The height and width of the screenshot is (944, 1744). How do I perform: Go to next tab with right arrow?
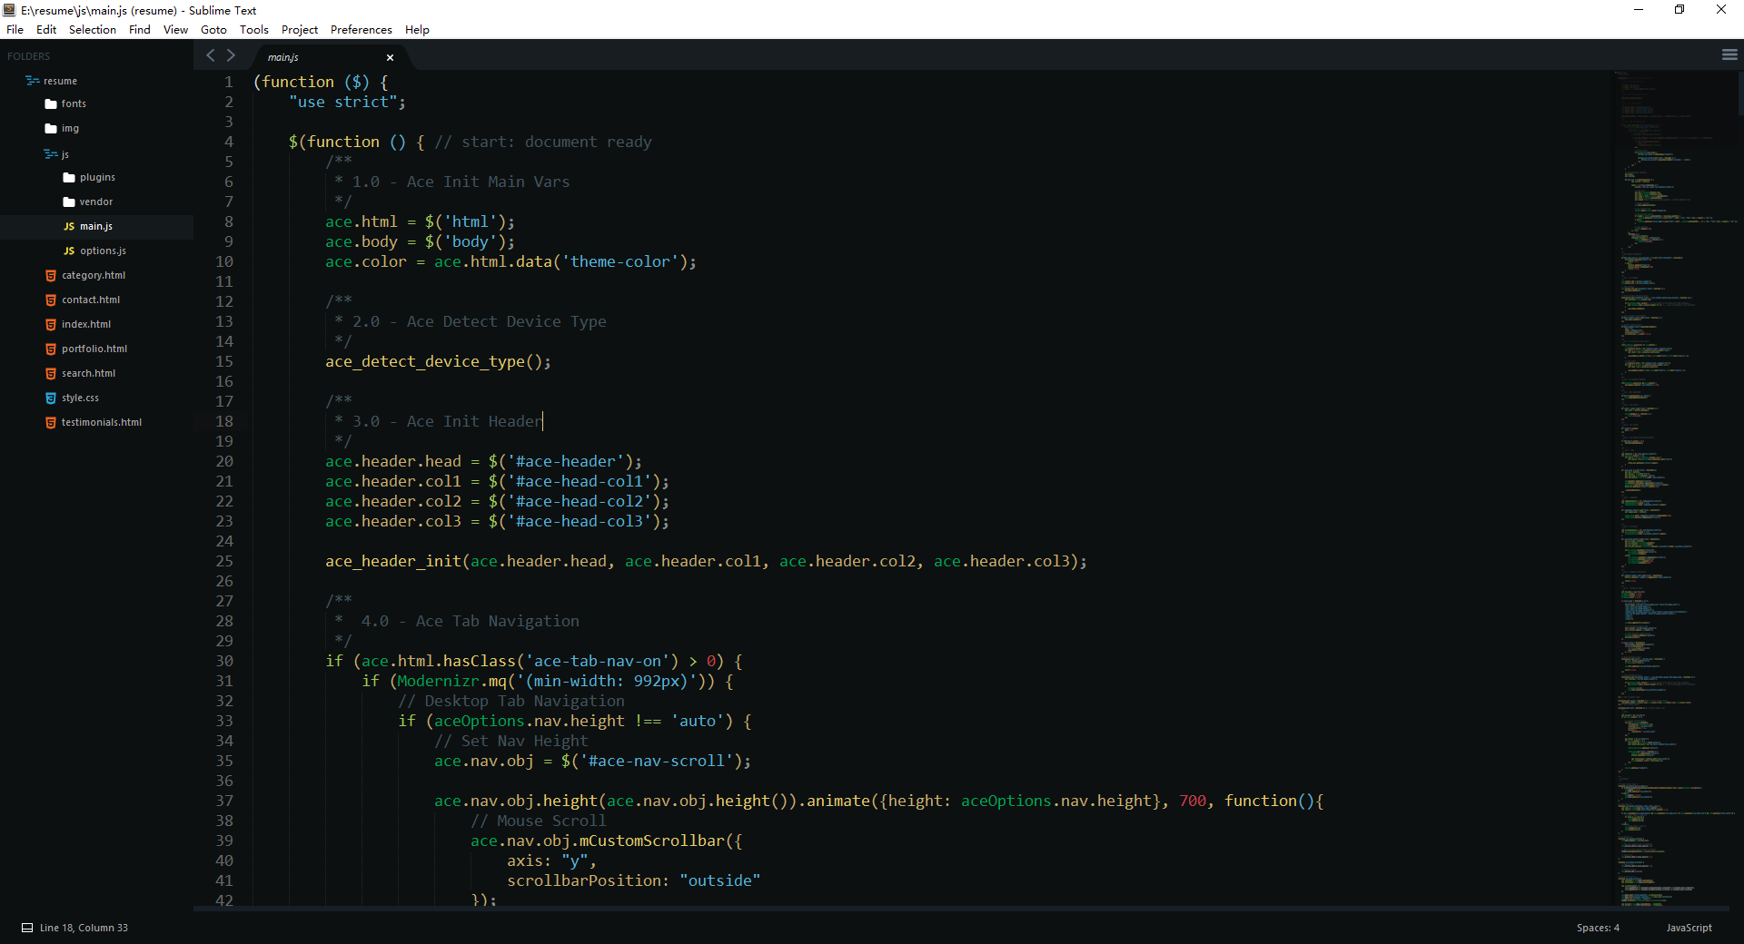point(231,55)
